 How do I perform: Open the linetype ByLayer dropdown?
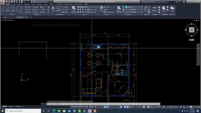point(134,12)
